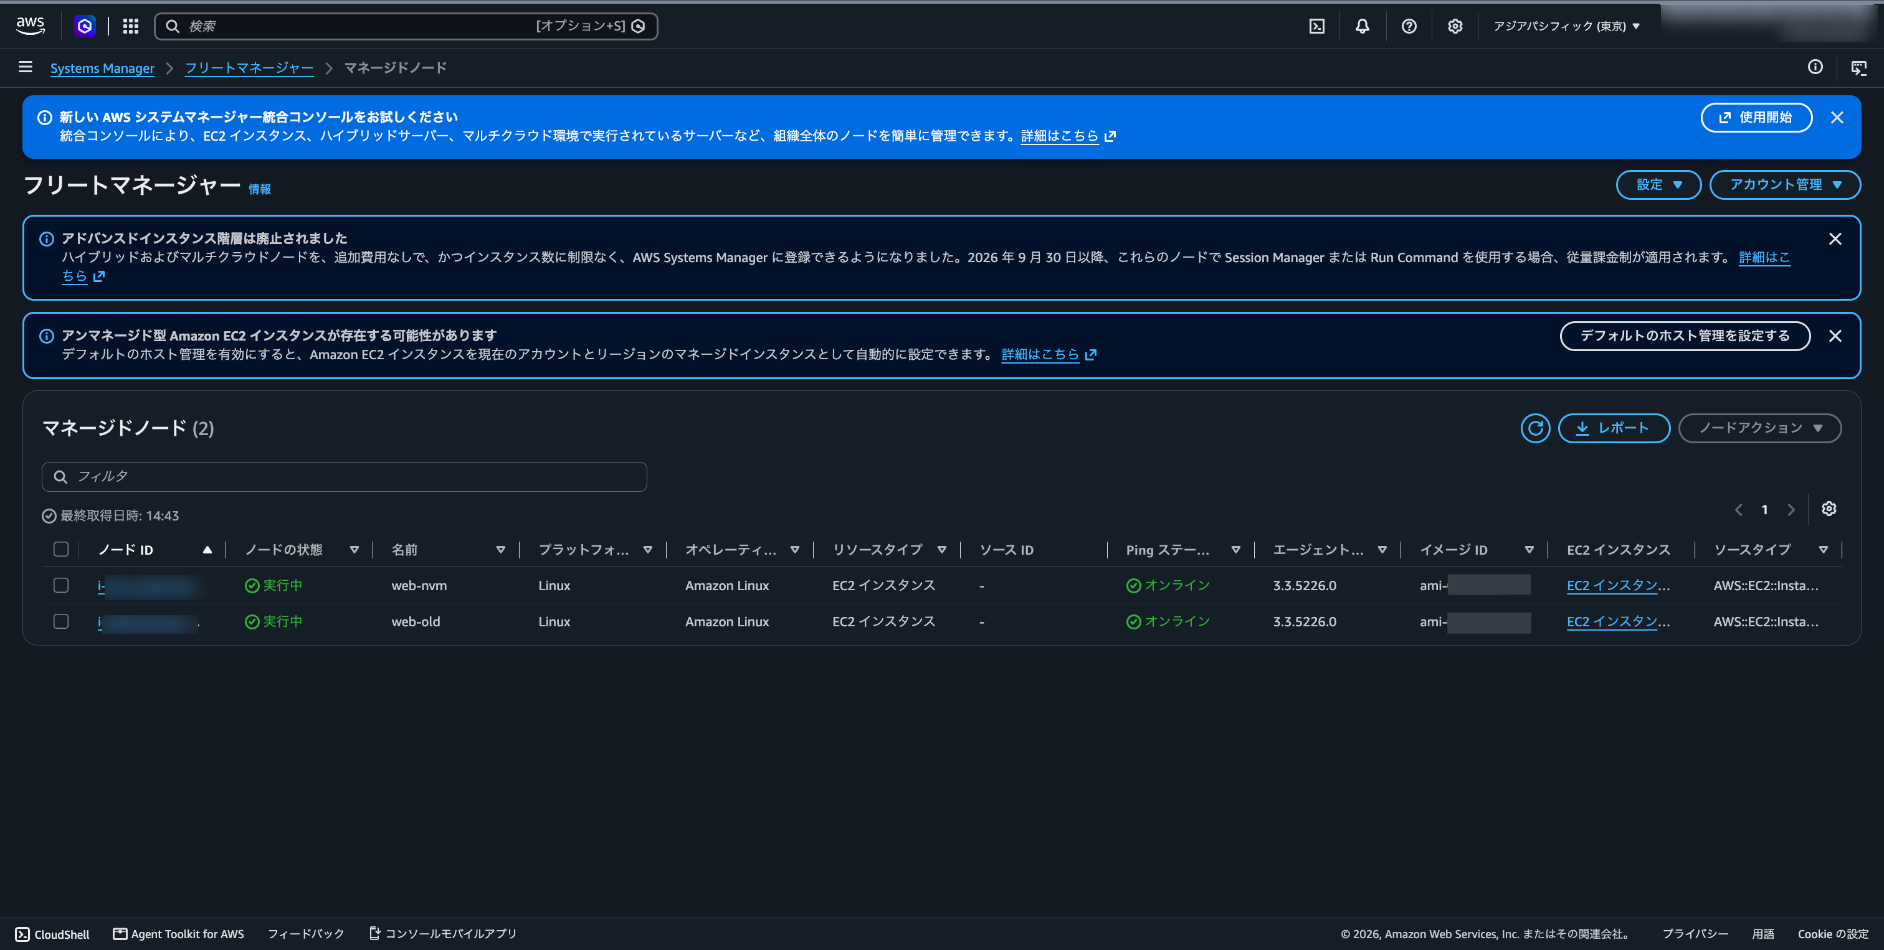Go to フリートマネージャー breadcrumb
1884x950 pixels.
pos(249,68)
